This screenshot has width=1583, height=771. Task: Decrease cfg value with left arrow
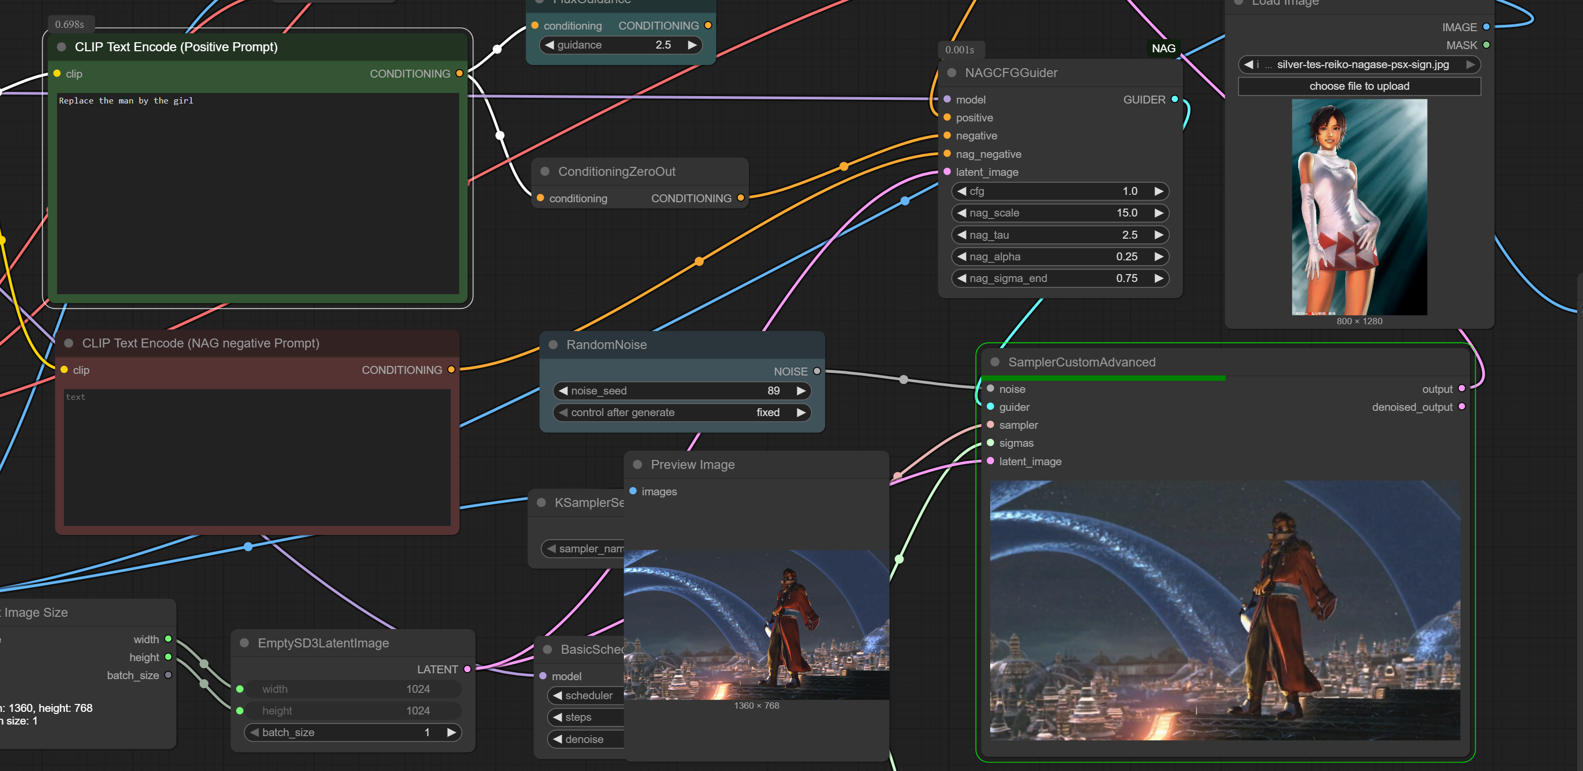pos(962,191)
